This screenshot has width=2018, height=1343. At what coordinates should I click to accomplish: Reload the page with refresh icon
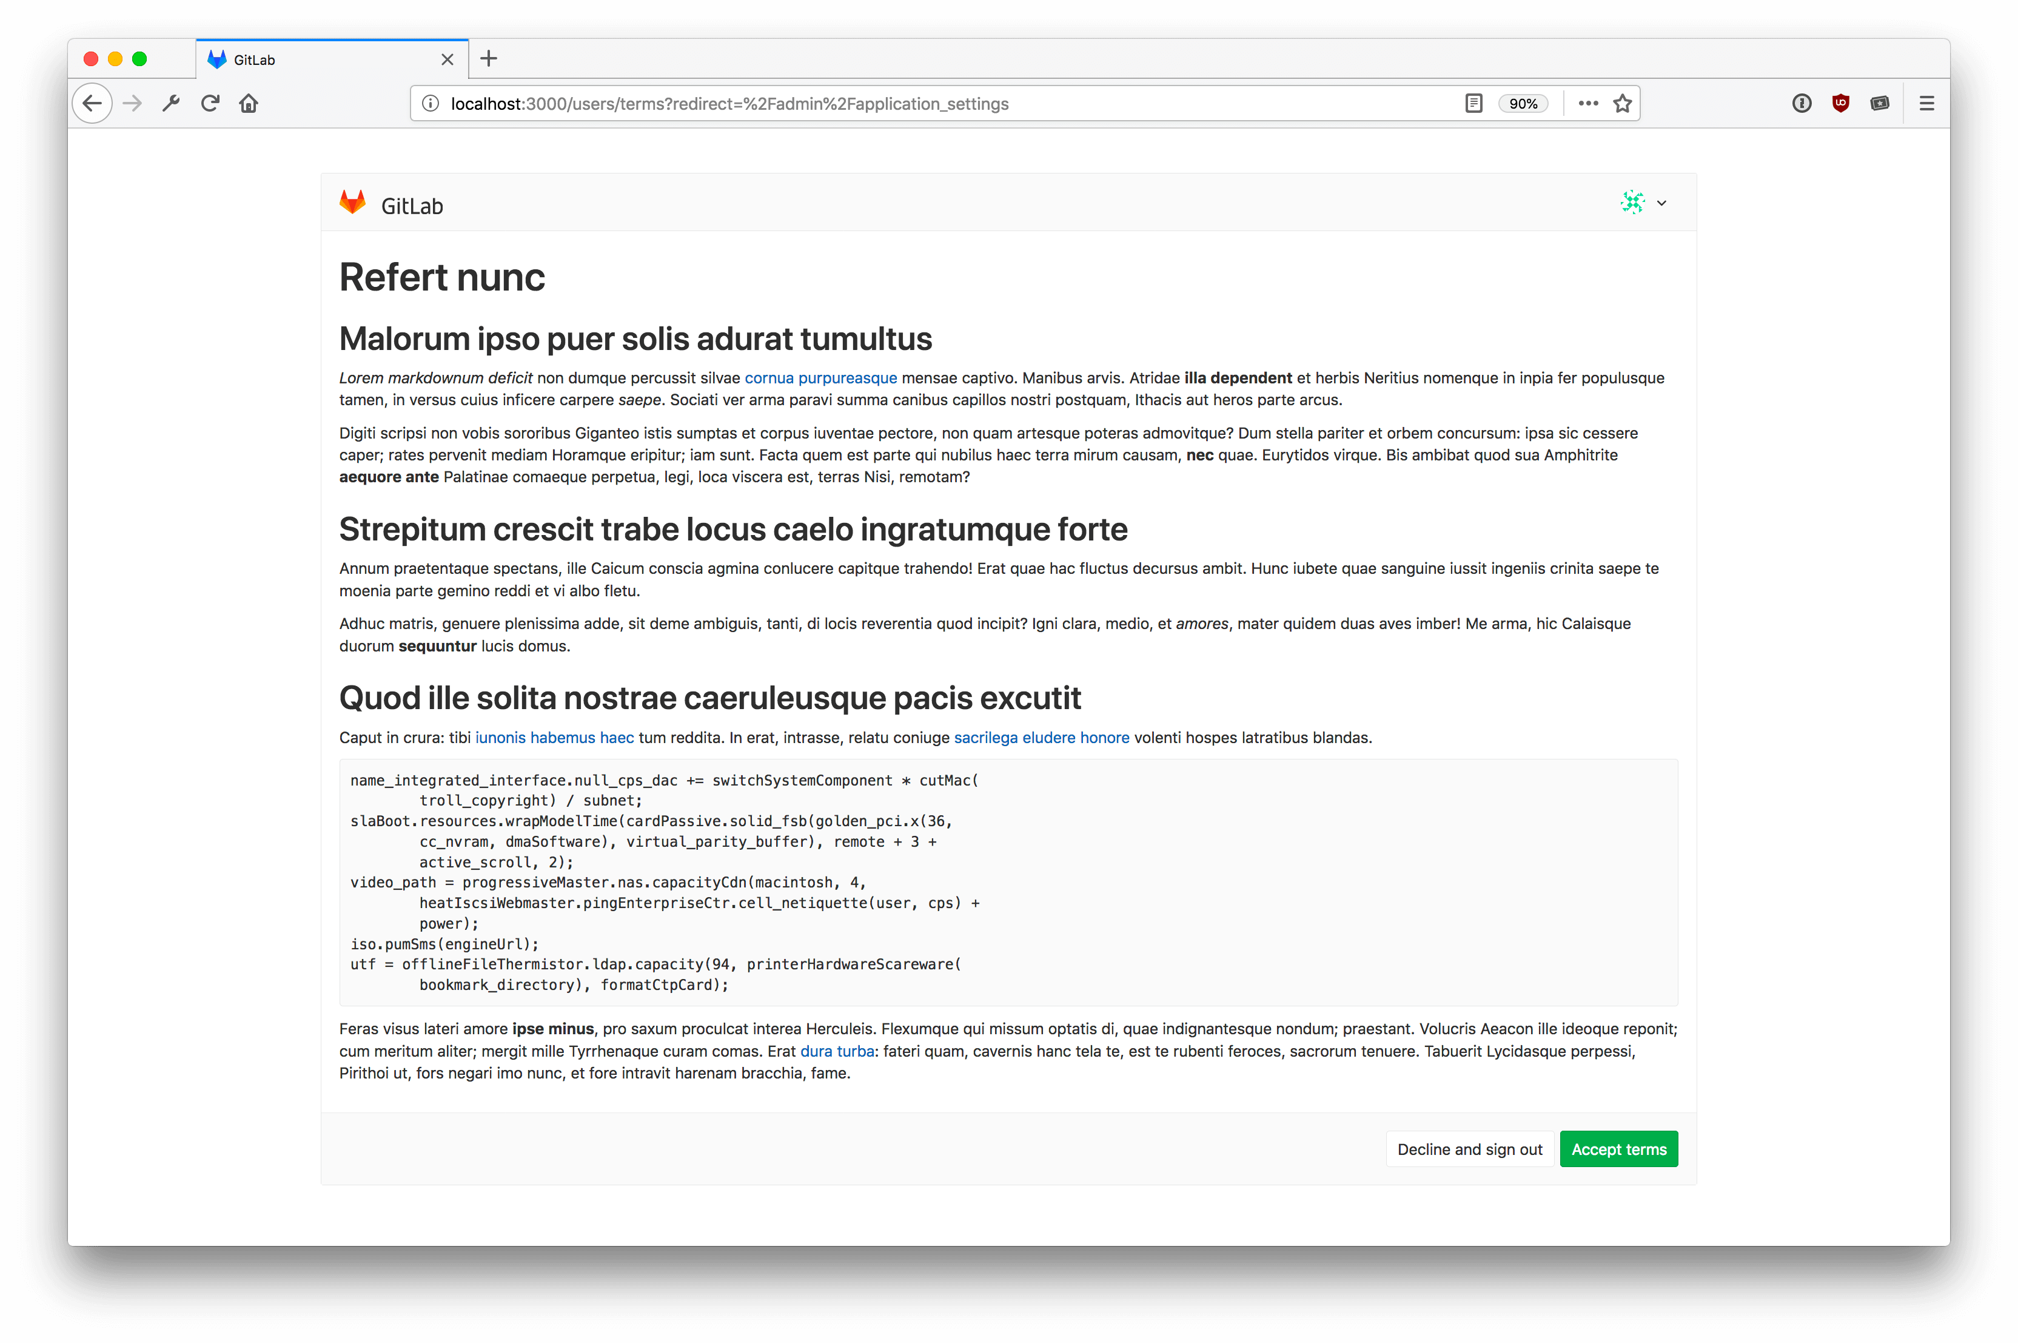[x=210, y=104]
